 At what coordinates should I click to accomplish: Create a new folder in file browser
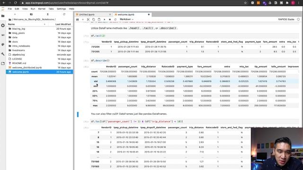[x=31, y=15]
